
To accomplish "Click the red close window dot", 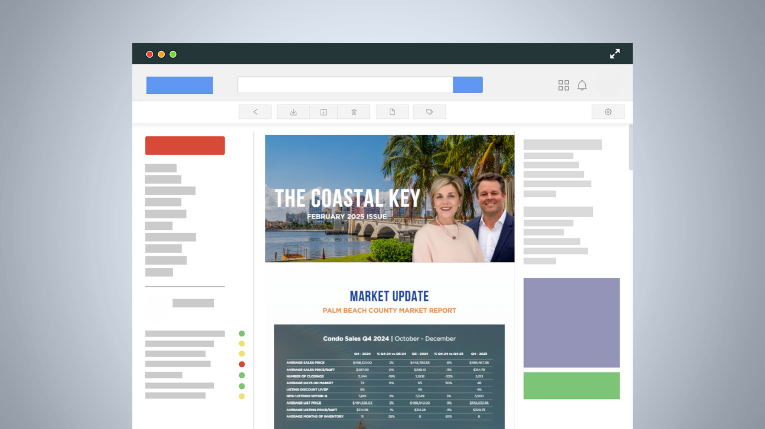I will coord(150,54).
